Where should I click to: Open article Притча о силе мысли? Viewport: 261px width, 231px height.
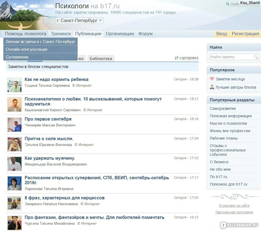49,139
